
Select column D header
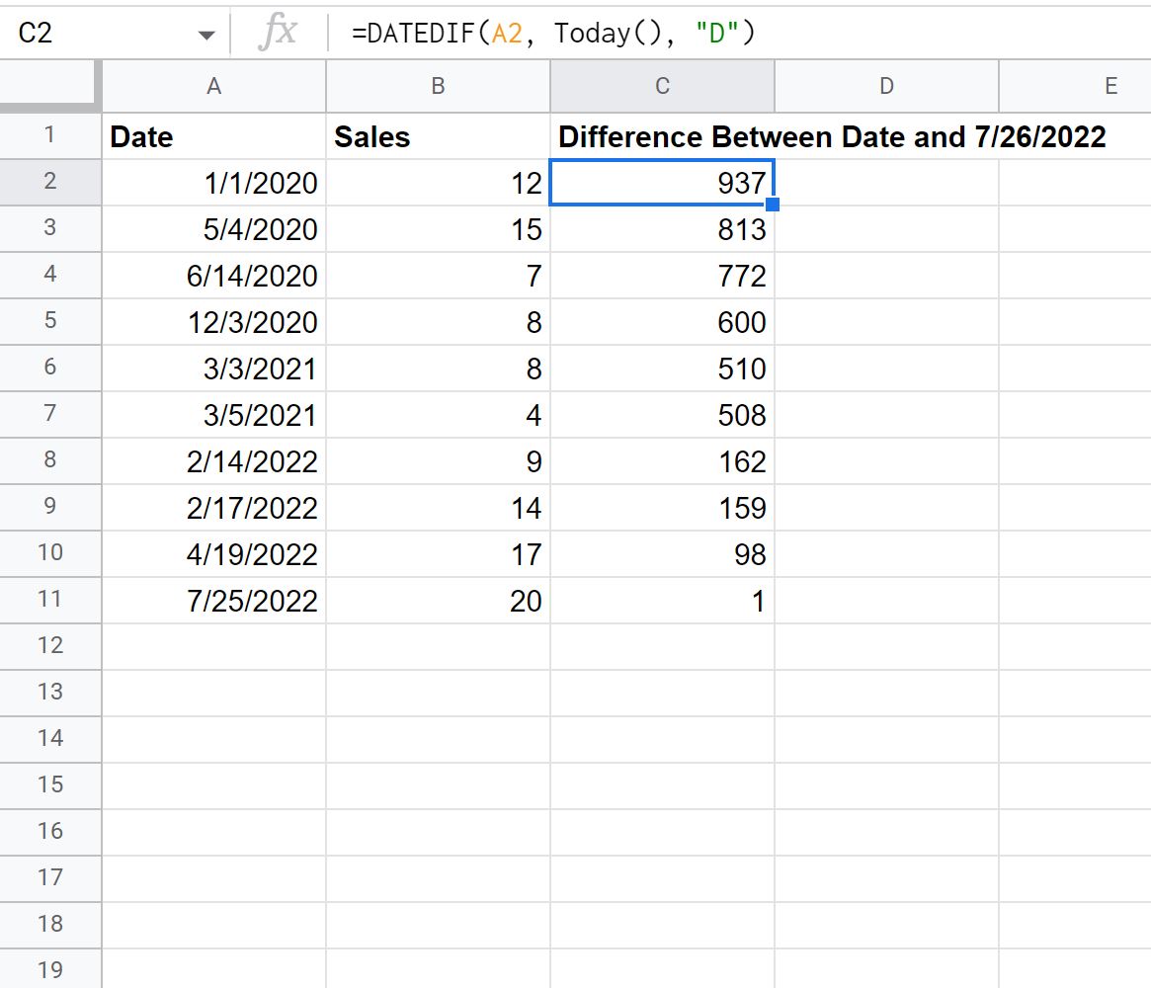click(x=886, y=87)
